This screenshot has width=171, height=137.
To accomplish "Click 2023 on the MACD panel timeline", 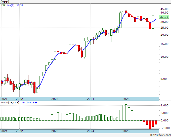I will [55, 131].
